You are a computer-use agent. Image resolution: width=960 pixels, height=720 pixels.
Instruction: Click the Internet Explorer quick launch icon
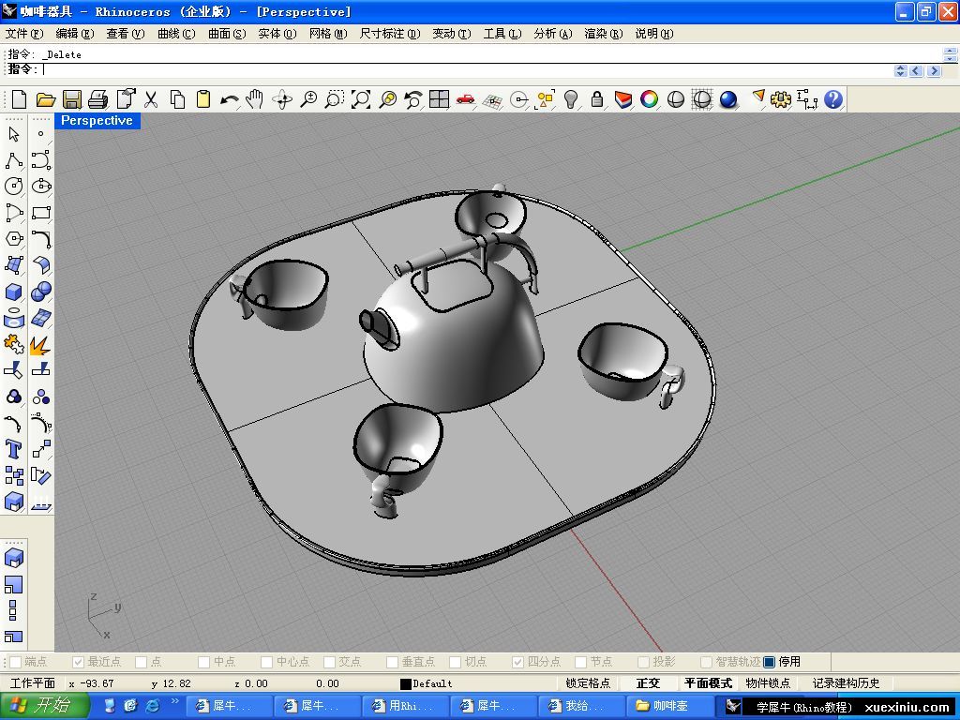point(153,706)
